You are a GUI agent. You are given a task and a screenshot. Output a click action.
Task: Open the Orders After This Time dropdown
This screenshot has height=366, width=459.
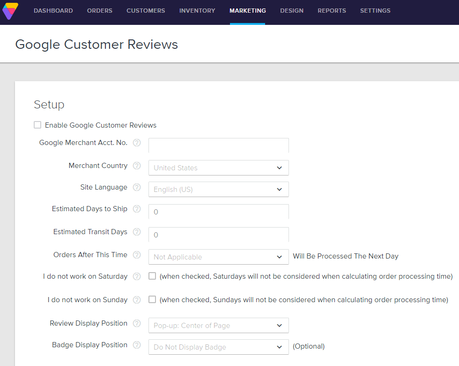click(219, 257)
